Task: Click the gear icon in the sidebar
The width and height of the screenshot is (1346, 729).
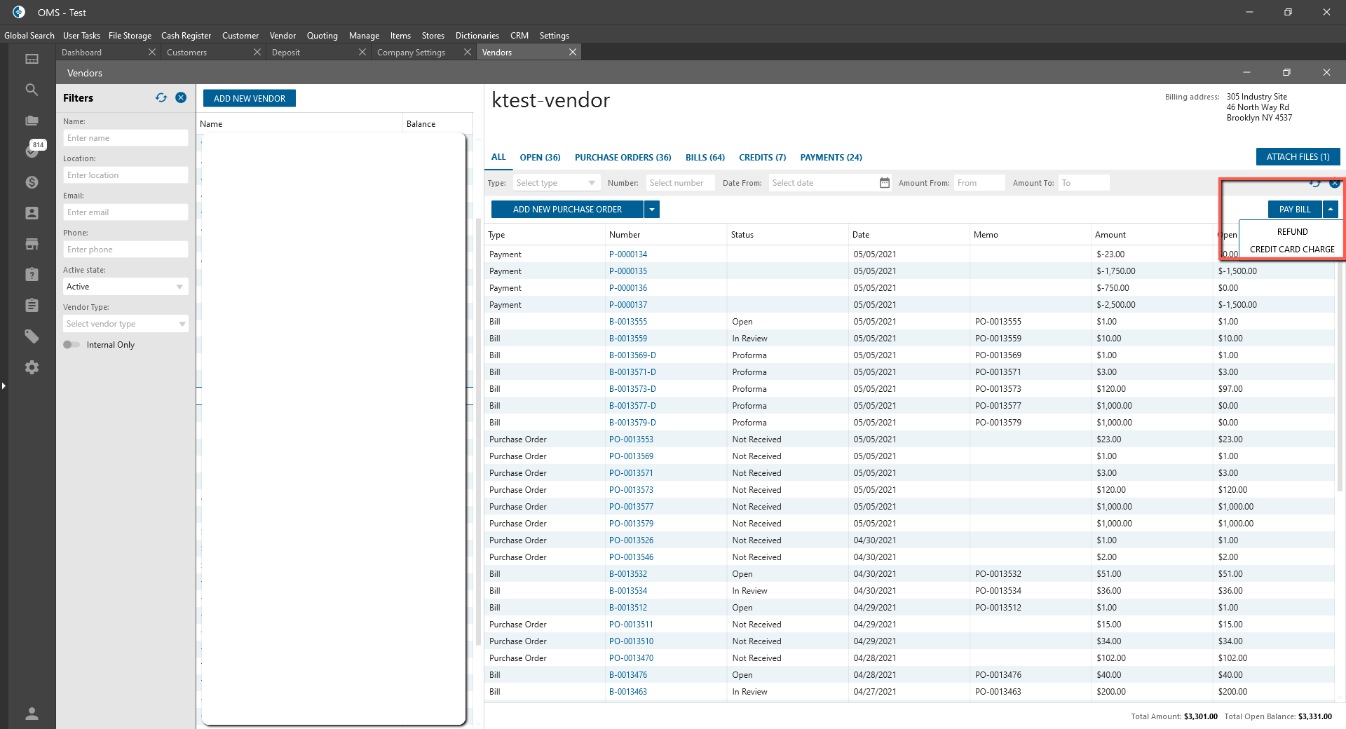Action: 32,367
